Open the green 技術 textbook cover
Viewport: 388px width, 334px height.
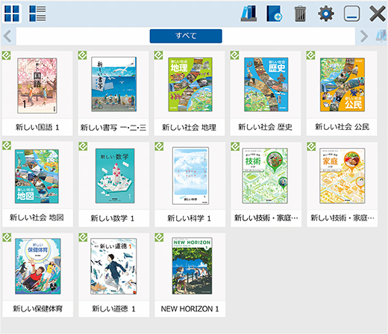pos(265,176)
